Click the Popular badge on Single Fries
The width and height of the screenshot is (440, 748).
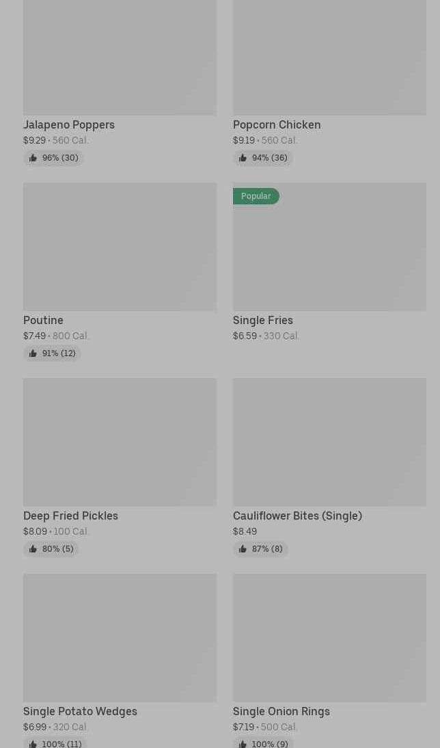pos(256,196)
